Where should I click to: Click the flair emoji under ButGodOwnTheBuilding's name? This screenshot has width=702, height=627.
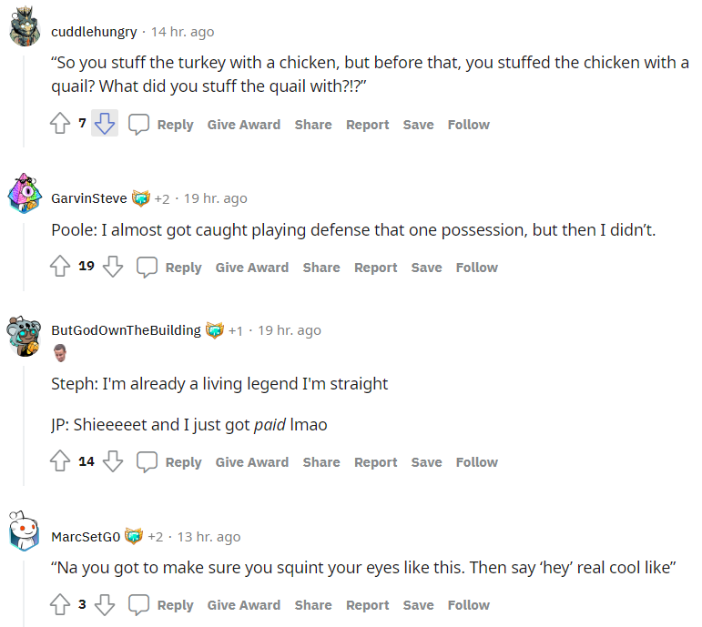59,353
